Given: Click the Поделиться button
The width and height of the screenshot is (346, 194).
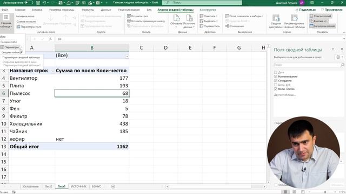Looking at the screenshot, I should tap(305, 10).
